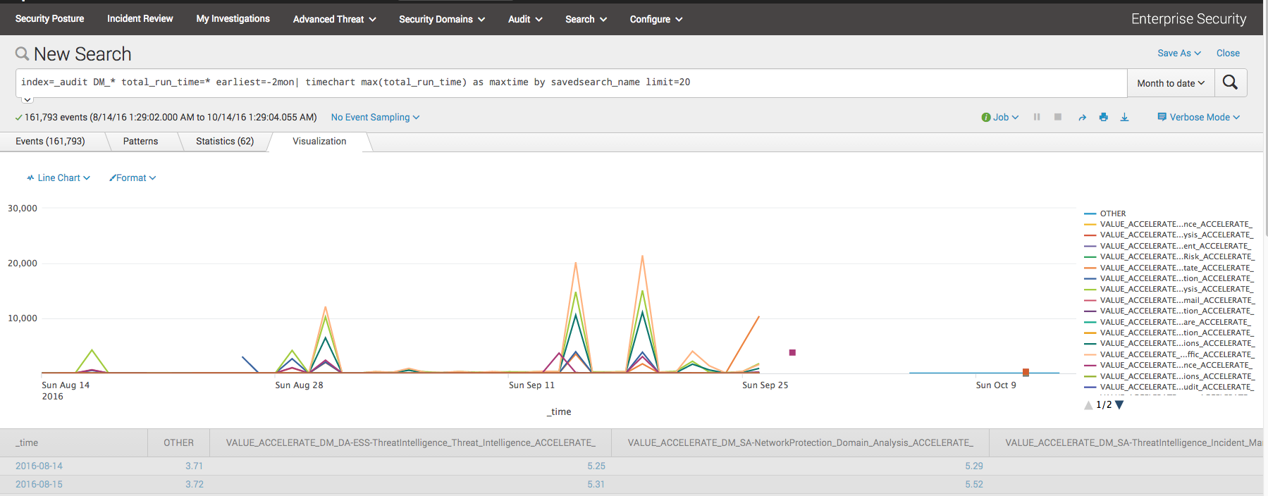
Task: Click into the search query input field
Action: [564, 82]
